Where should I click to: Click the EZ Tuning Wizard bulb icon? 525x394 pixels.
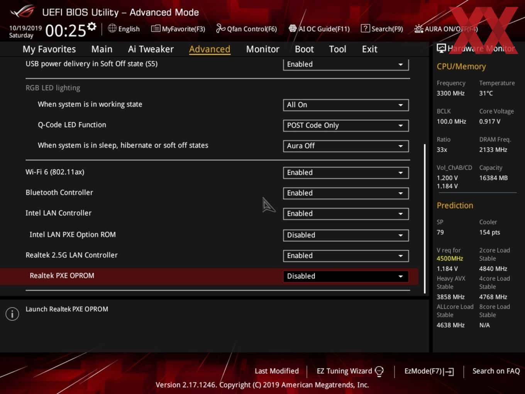(x=379, y=371)
